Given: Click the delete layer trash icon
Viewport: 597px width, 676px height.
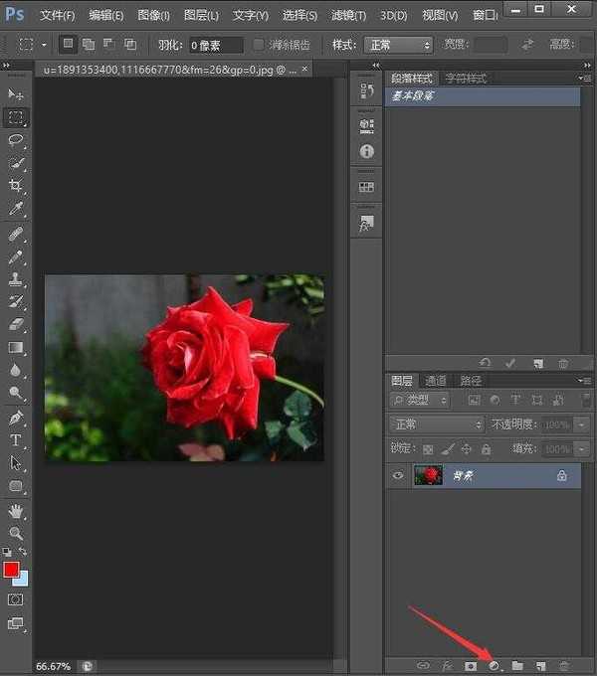Looking at the screenshot, I should click(564, 665).
